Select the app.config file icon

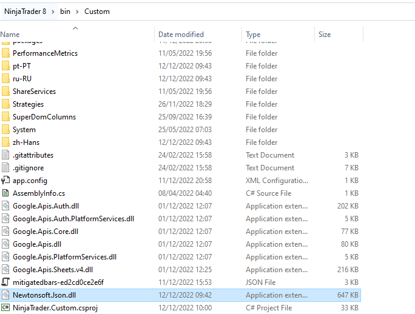coord(5,181)
